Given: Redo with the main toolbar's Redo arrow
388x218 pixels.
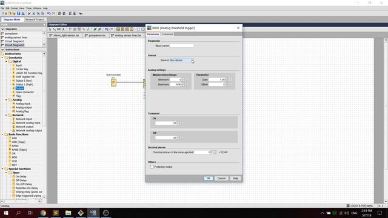Looking at the screenshot, I should click(x=53, y=13).
